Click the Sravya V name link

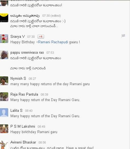click(18, 37)
